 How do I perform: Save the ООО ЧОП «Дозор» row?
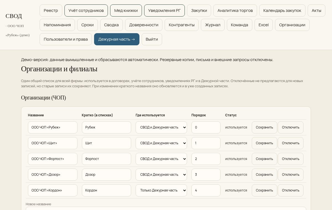click(x=264, y=175)
